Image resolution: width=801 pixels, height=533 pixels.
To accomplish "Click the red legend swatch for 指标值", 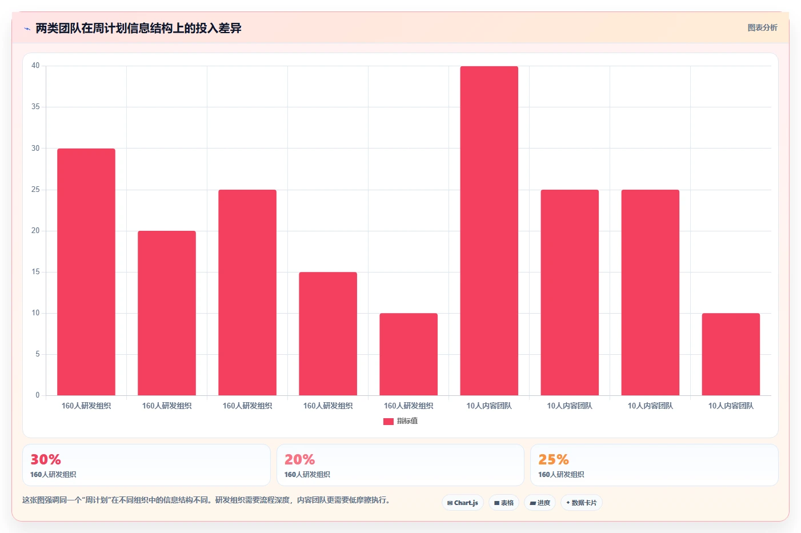I will coord(389,422).
